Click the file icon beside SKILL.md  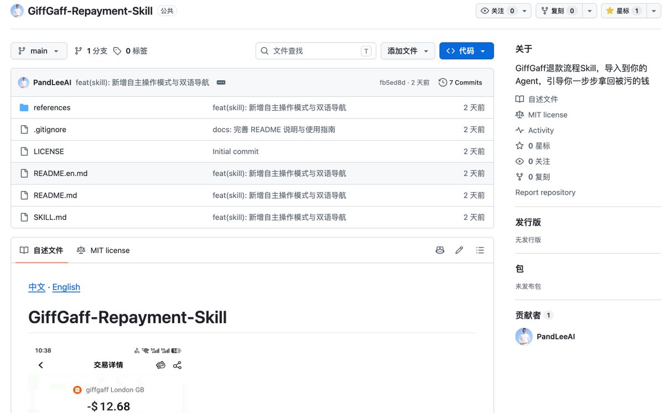(24, 217)
